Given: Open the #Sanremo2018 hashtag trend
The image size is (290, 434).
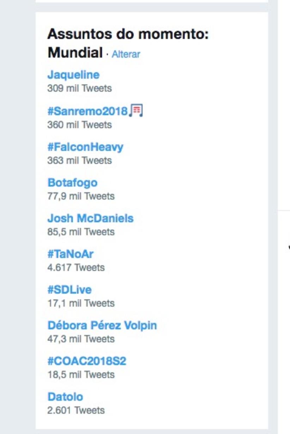Looking at the screenshot, I should 87,111.
